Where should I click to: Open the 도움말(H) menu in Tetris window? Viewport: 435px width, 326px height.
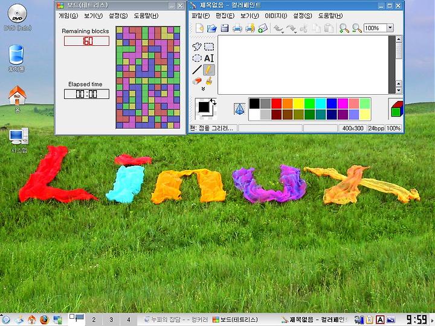[146, 16]
